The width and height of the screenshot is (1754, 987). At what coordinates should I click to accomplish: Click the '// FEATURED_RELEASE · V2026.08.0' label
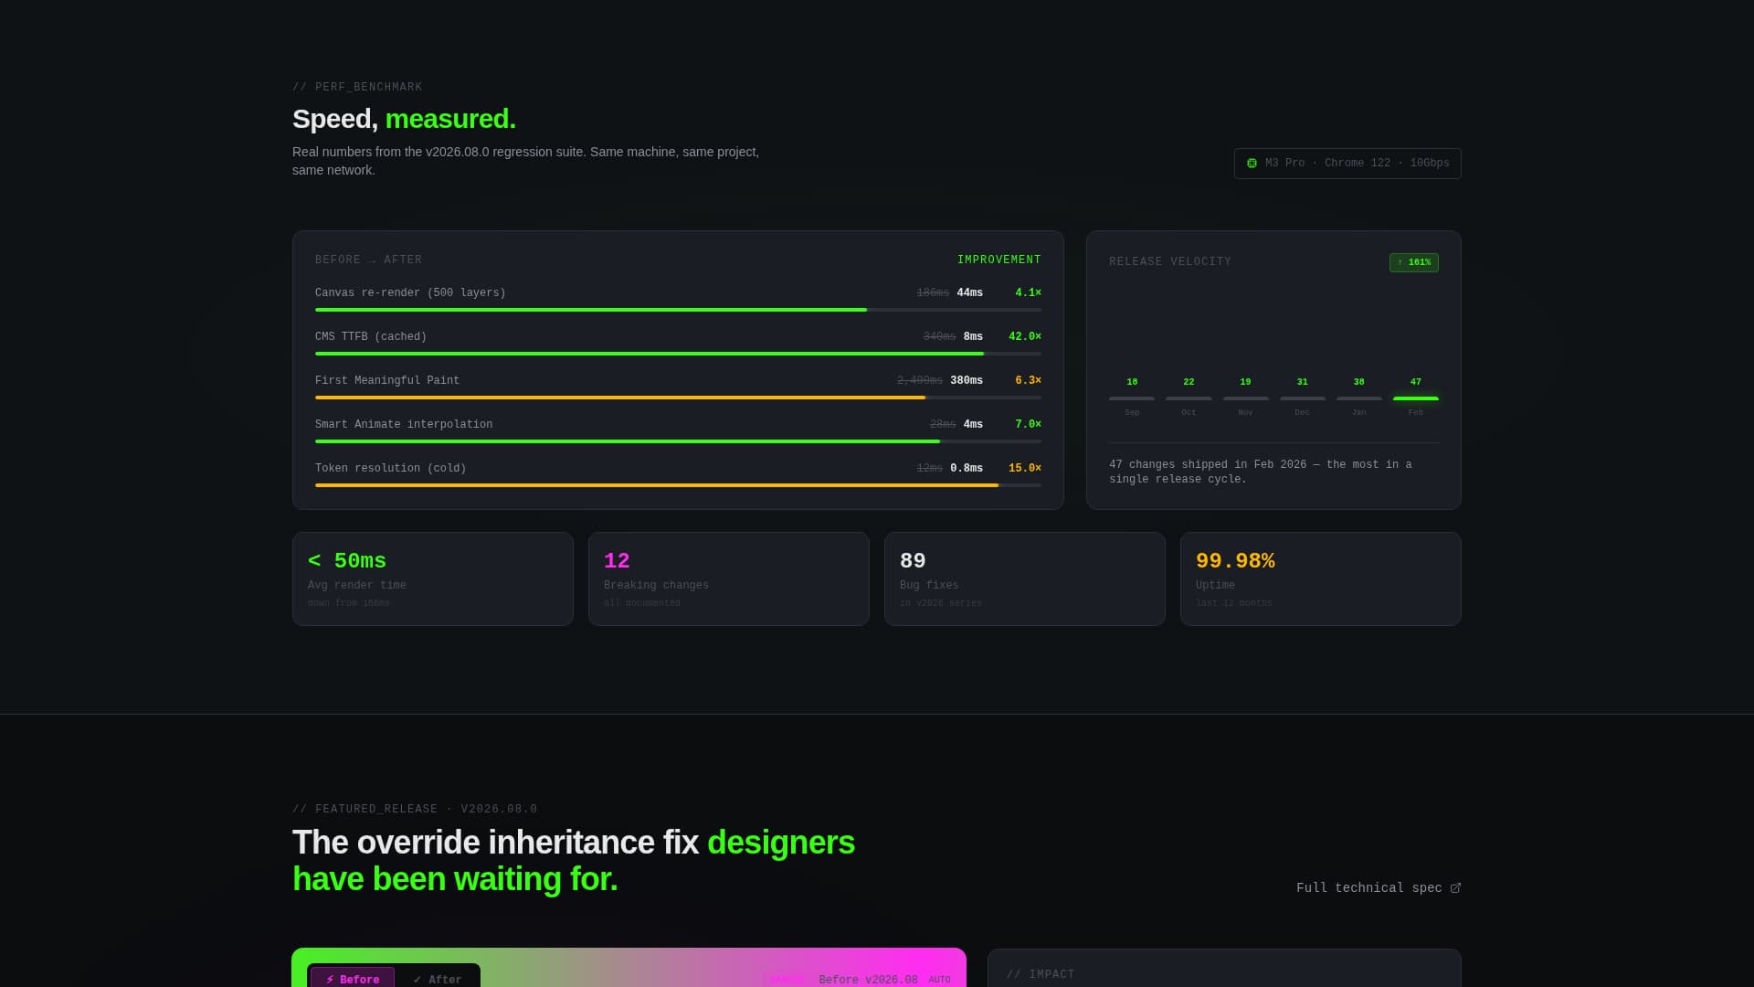point(415,810)
